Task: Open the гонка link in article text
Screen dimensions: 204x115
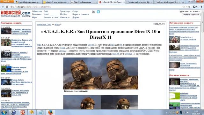Action: [x=62, y=48]
